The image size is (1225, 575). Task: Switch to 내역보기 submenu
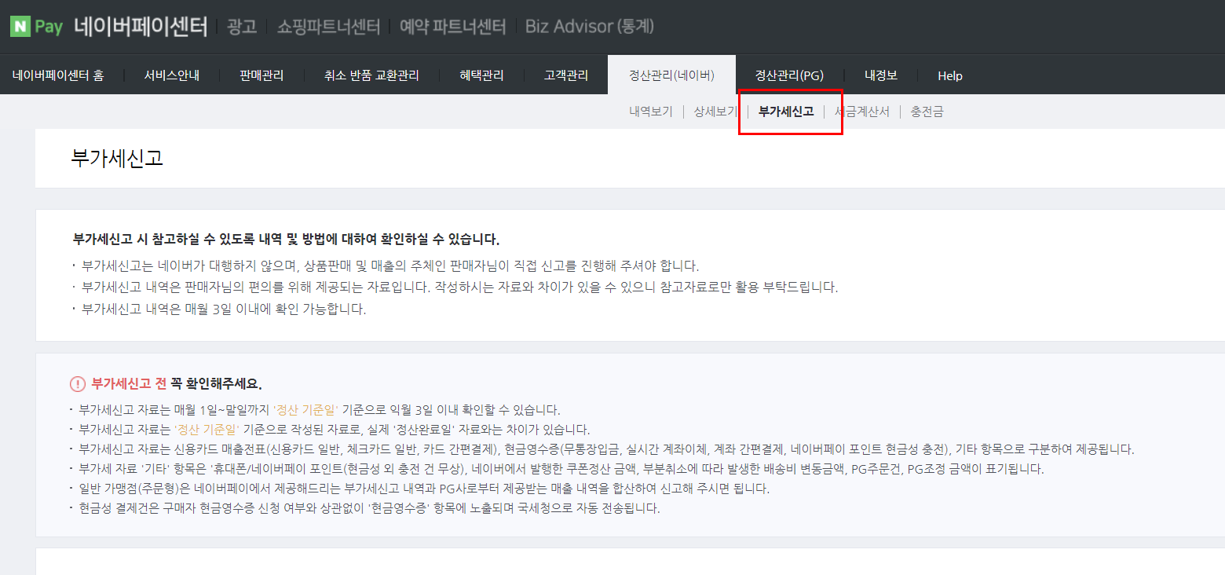651,112
